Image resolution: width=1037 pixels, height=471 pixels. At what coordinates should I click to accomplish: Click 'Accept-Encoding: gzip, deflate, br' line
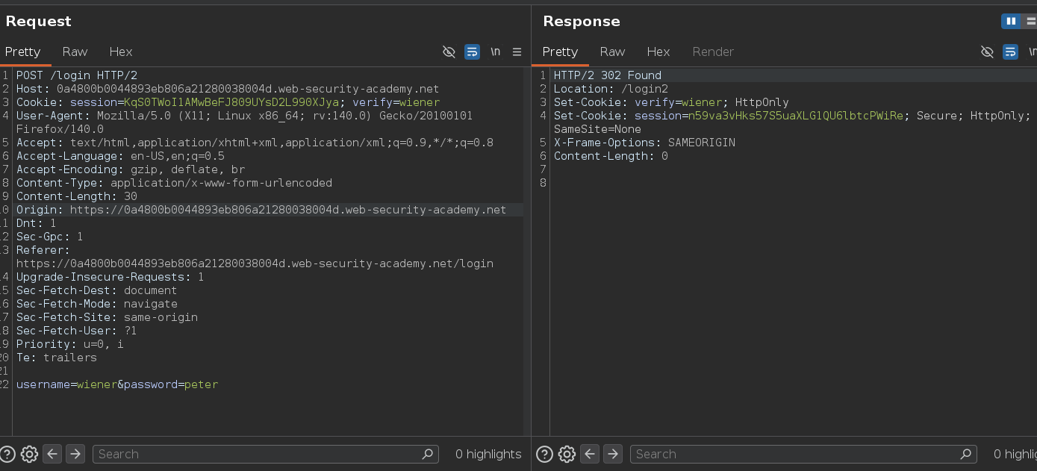pyautogui.click(x=131, y=169)
